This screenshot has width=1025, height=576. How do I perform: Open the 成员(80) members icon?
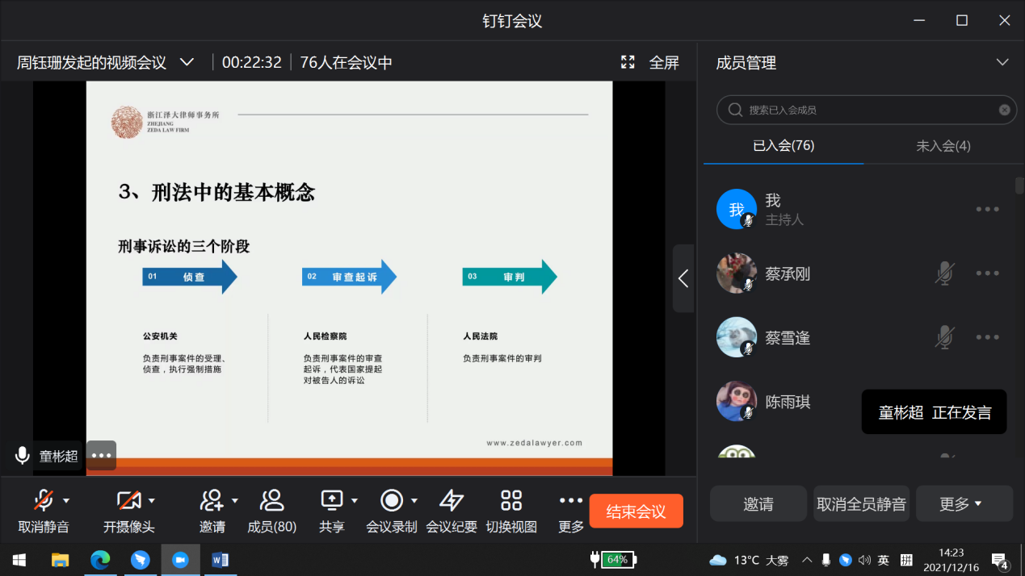(x=271, y=501)
